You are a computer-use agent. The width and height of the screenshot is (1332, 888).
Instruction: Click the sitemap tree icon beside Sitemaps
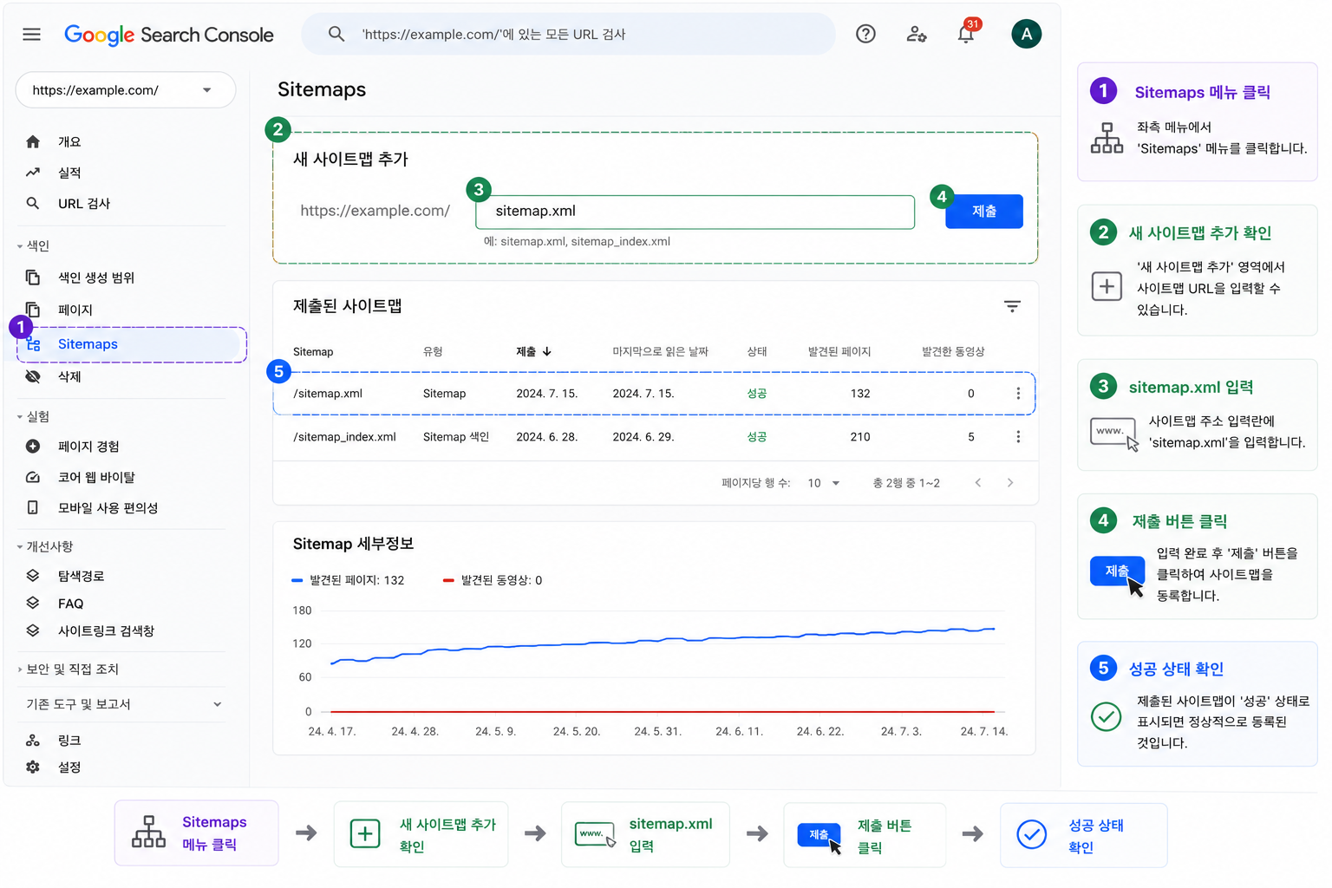[34, 344]
